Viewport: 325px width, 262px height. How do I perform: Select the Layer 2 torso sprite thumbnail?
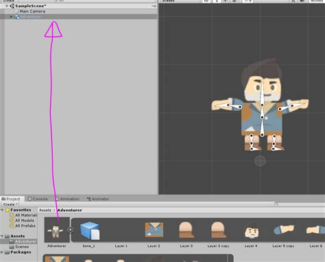tap(154, 230)
